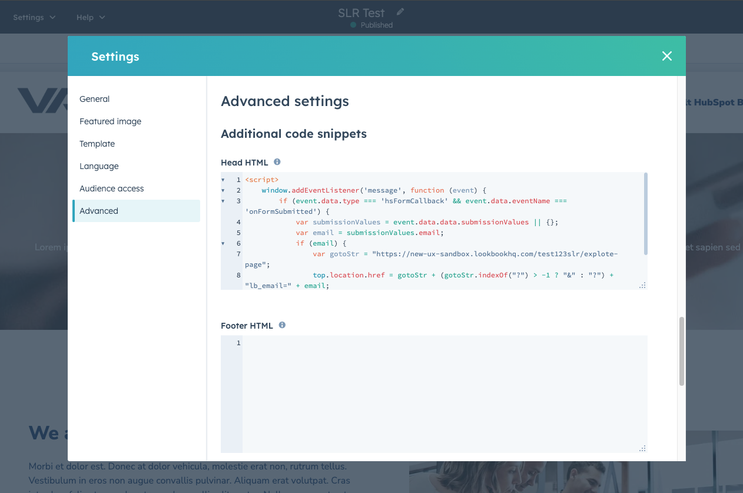Click 'if (email) {' on line 6
This screenshot has height=493, width=743.
[321, 243]
